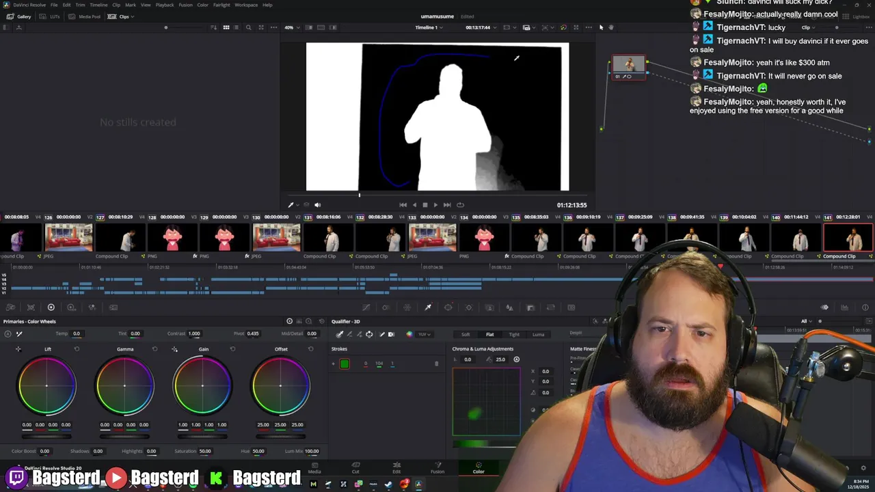Select Tight qualifier mode tab
Viewport: 875px width, 492px height.
(514, 334)
